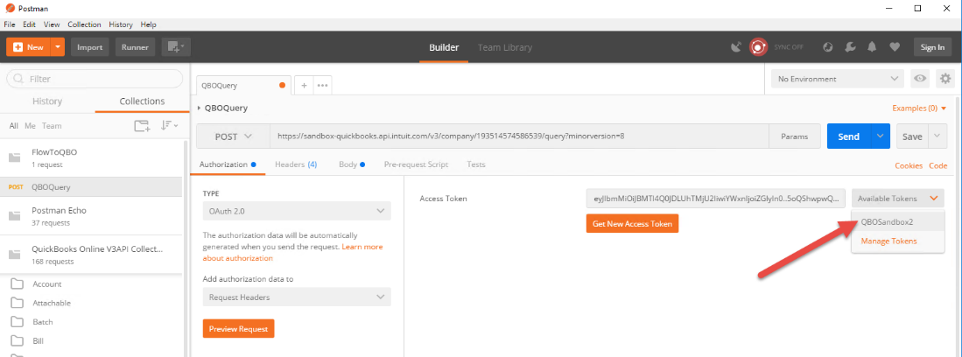Viewport: 962px width, 357px height.
Task: Click the Import button
Action: pos(89,47)
